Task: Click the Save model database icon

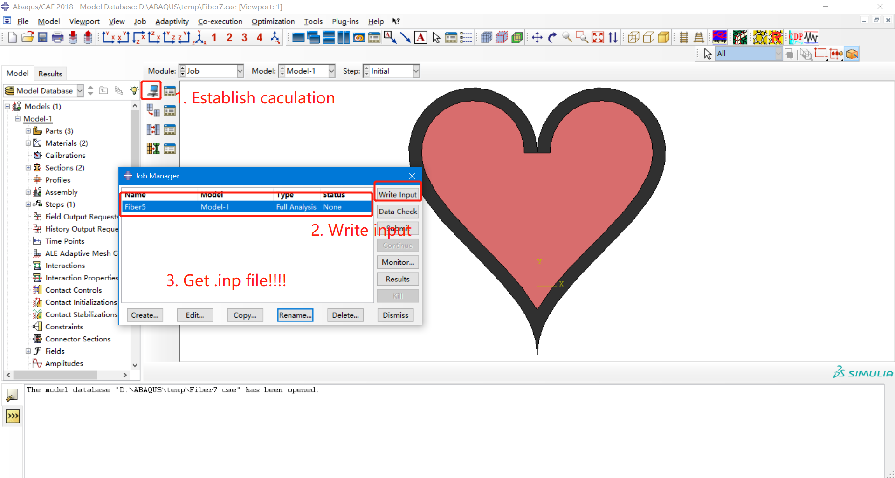Action: (43, 37)
